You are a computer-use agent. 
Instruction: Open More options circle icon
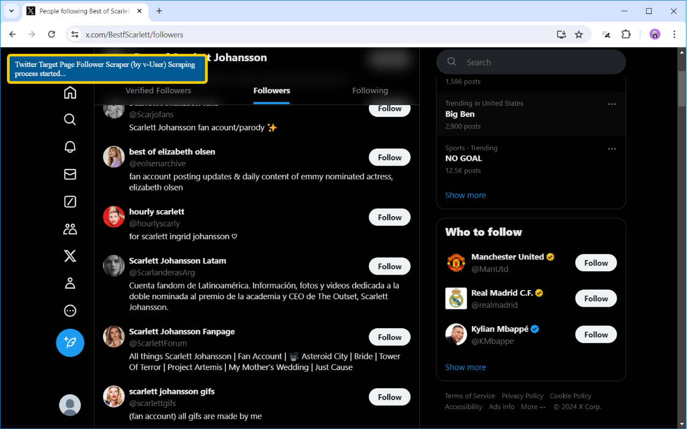coord(70,311)
